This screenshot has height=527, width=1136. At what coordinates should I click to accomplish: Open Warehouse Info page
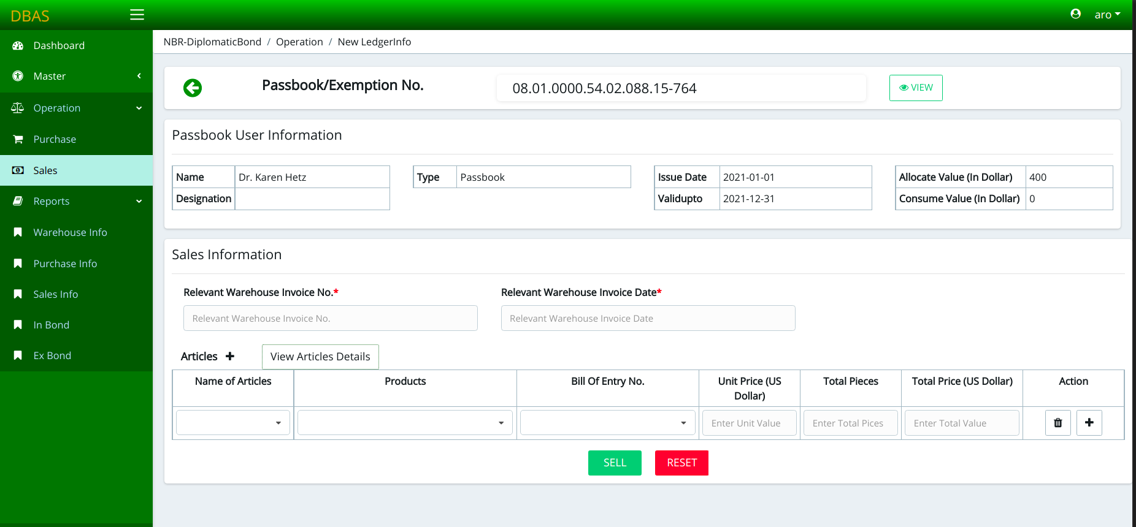(x=76, y=232)
